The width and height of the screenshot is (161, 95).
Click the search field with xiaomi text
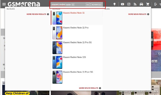pyautogui.click(x=68, y=5)
